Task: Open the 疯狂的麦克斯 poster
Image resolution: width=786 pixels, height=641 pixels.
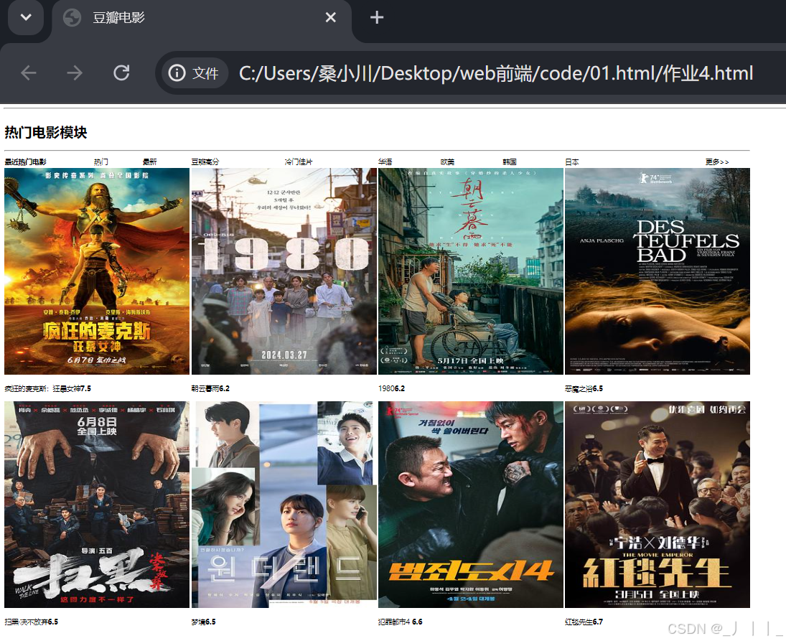Action: [x=97, y=271]
